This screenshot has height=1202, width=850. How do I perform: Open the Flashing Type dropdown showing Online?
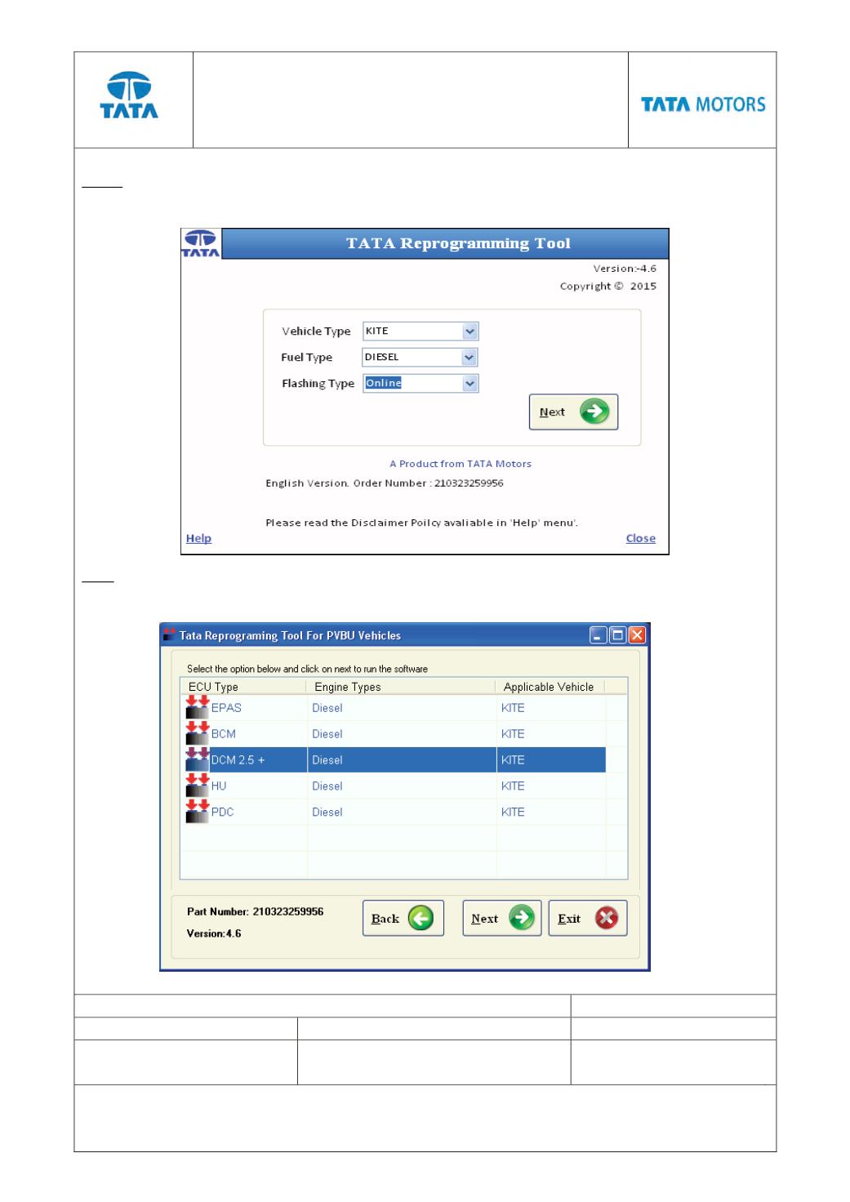[x=421, y=383]
